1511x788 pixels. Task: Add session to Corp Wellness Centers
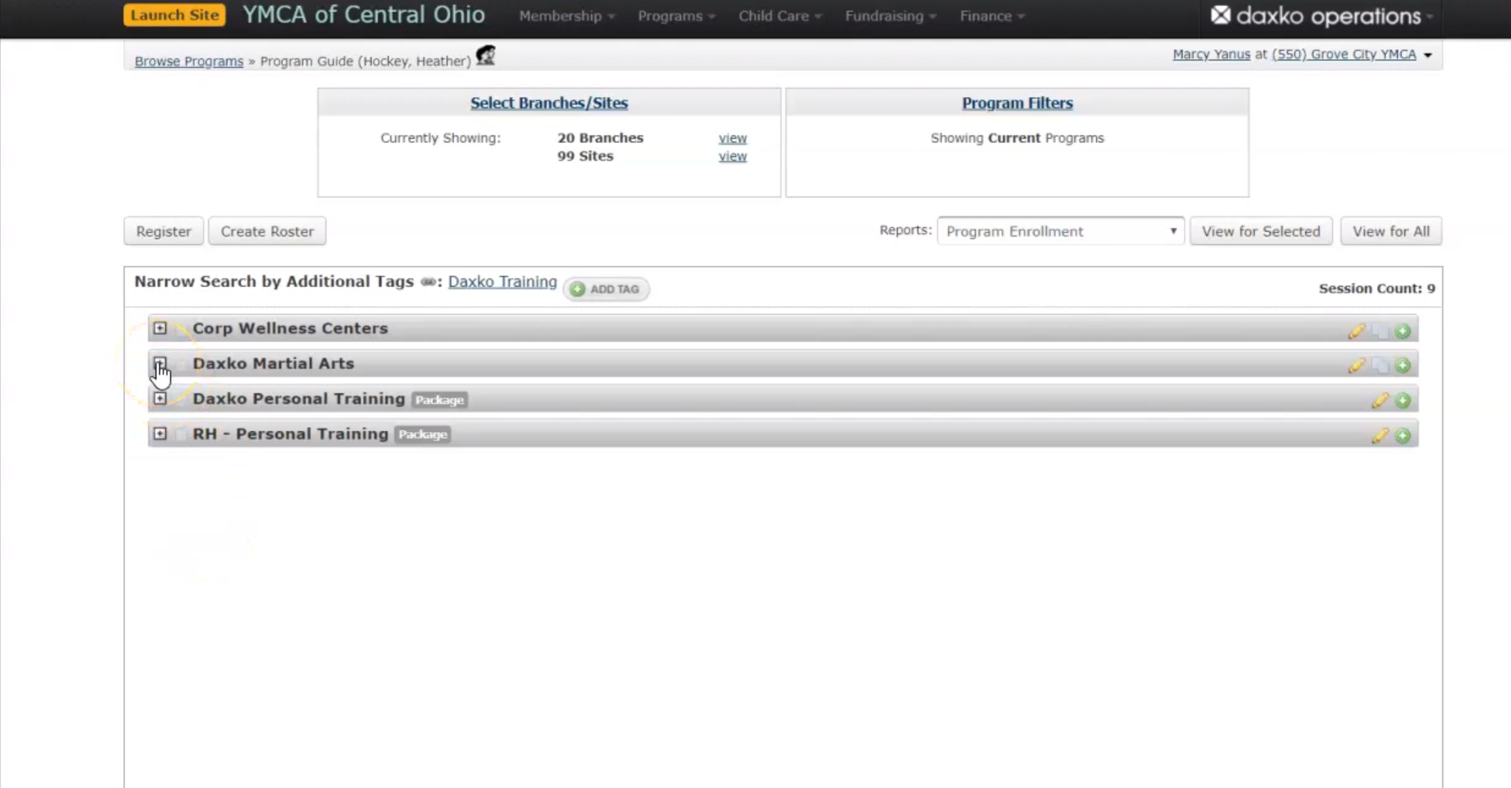1403,331
